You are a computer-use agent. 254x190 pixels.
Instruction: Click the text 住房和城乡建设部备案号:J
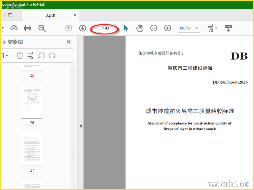(161, 53)
